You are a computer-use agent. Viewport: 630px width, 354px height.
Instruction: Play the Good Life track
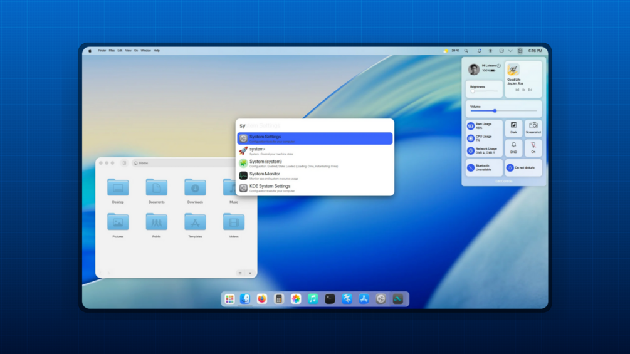[523, 90]
